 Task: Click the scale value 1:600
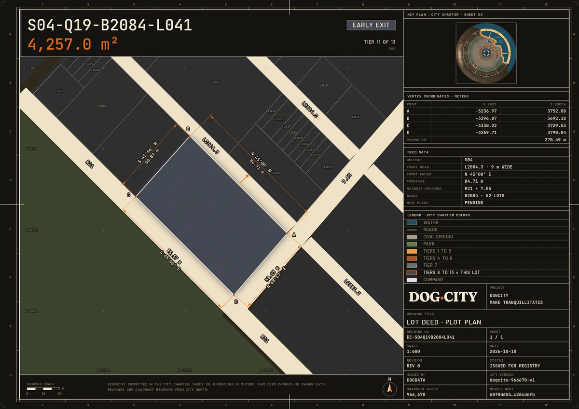(414, 352)
